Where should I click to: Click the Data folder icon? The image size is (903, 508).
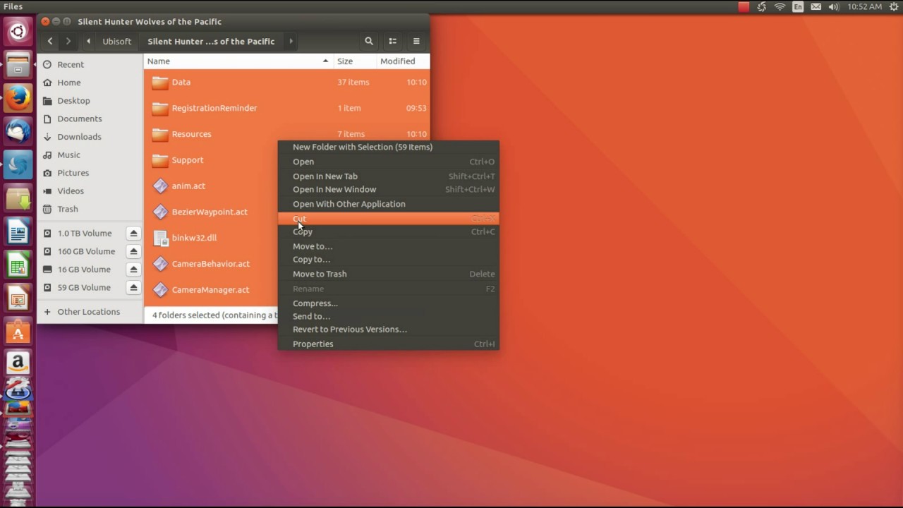coord(160,83)
